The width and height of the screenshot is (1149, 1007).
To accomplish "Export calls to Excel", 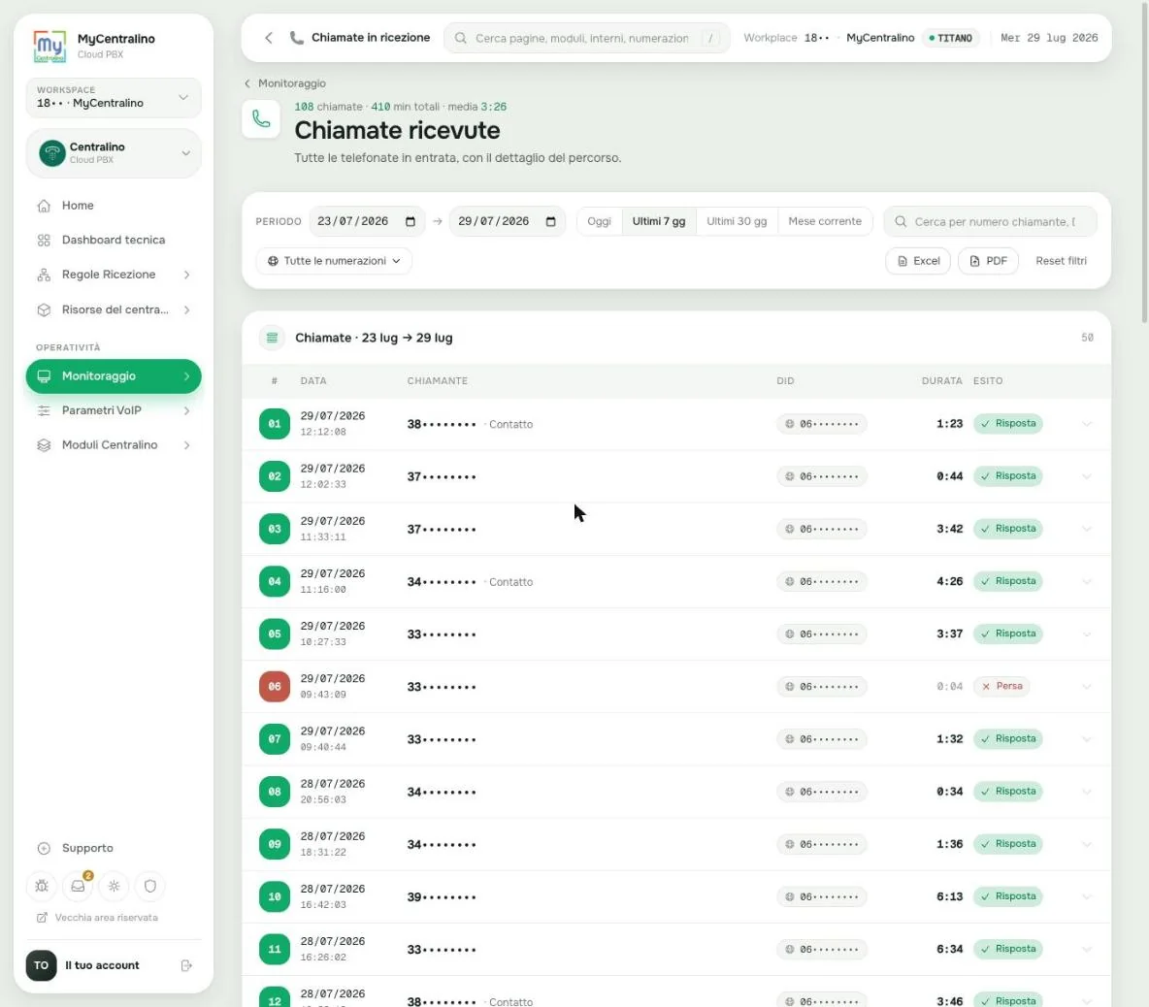I will coord(917,262).
